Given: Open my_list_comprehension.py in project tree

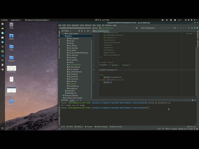Looking at the screenshot, I should pyautogui.click(x=77, y=53).
